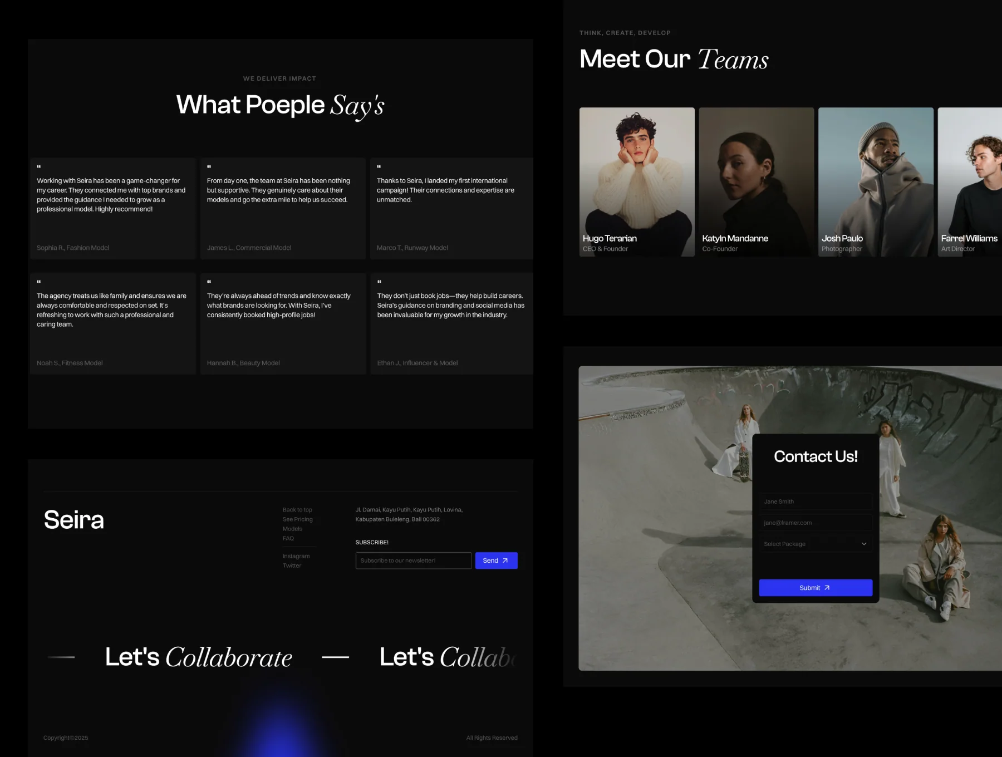
Task: Click the first full 'Let's Collaborate' marquee text
Action: [x=199, y=657]
